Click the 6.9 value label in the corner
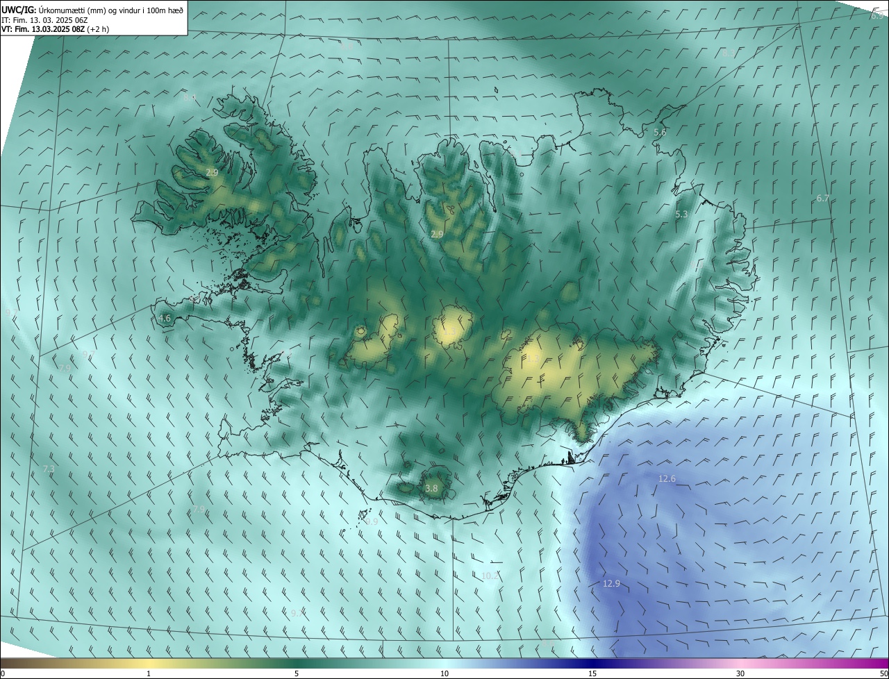The image size is (889, 679). [x=877, y=16]
